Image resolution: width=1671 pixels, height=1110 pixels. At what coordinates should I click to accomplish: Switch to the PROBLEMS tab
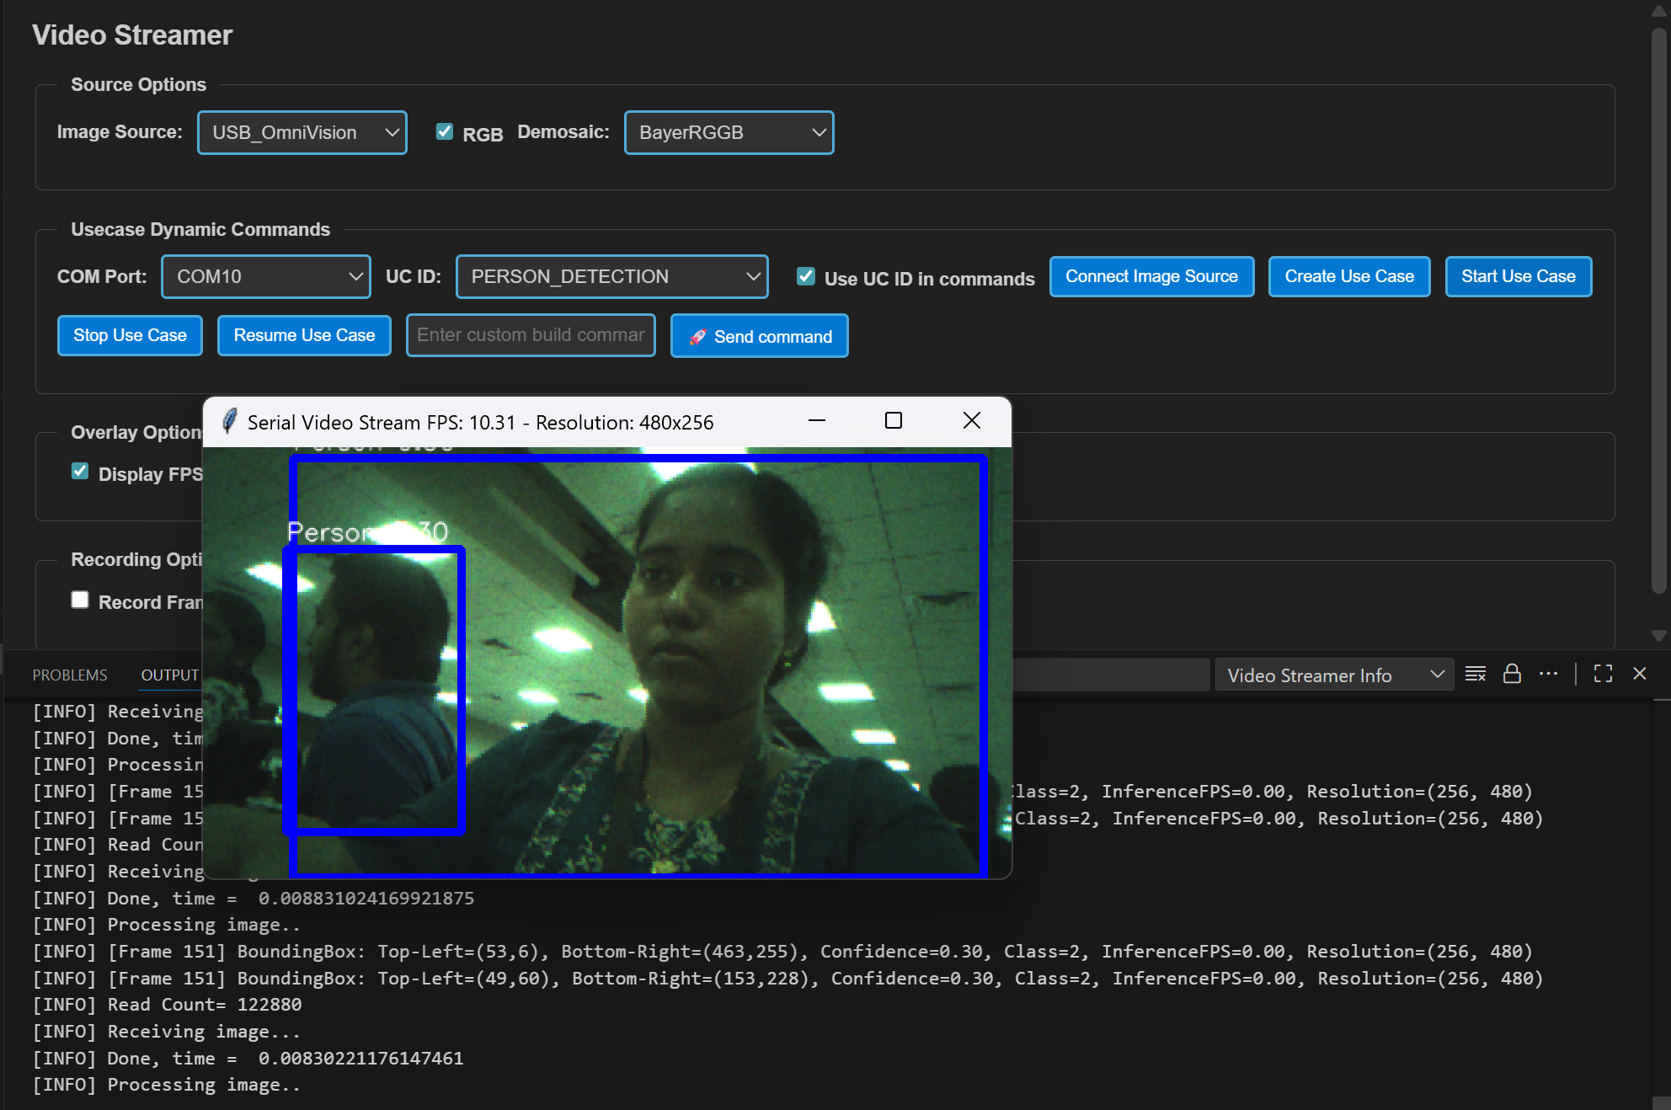click(70, 674)
